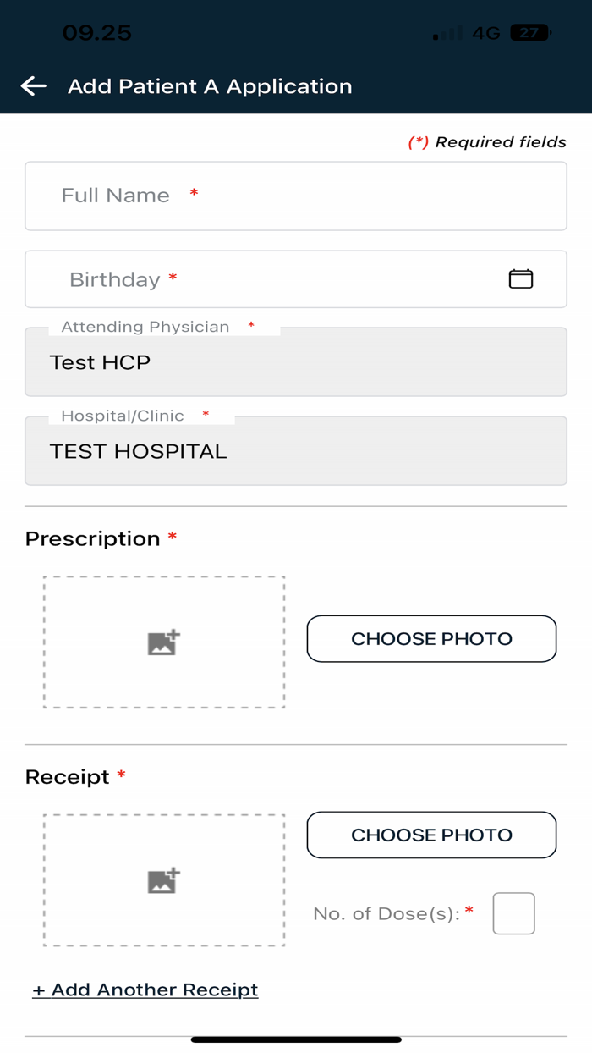This screenshot has height=1053, width=592.
Task: Tap the Prescription add-image icon
Action: tap(164, 642)
